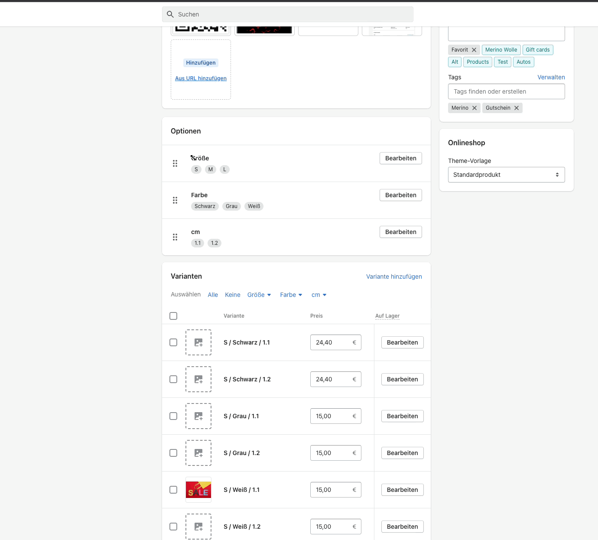Viewport: 598px width, 540px height.
Task: Click drag handle for Größe option
Action: 175,163
